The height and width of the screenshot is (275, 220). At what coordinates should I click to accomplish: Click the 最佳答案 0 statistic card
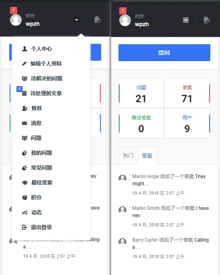click(x=141, y=123)
